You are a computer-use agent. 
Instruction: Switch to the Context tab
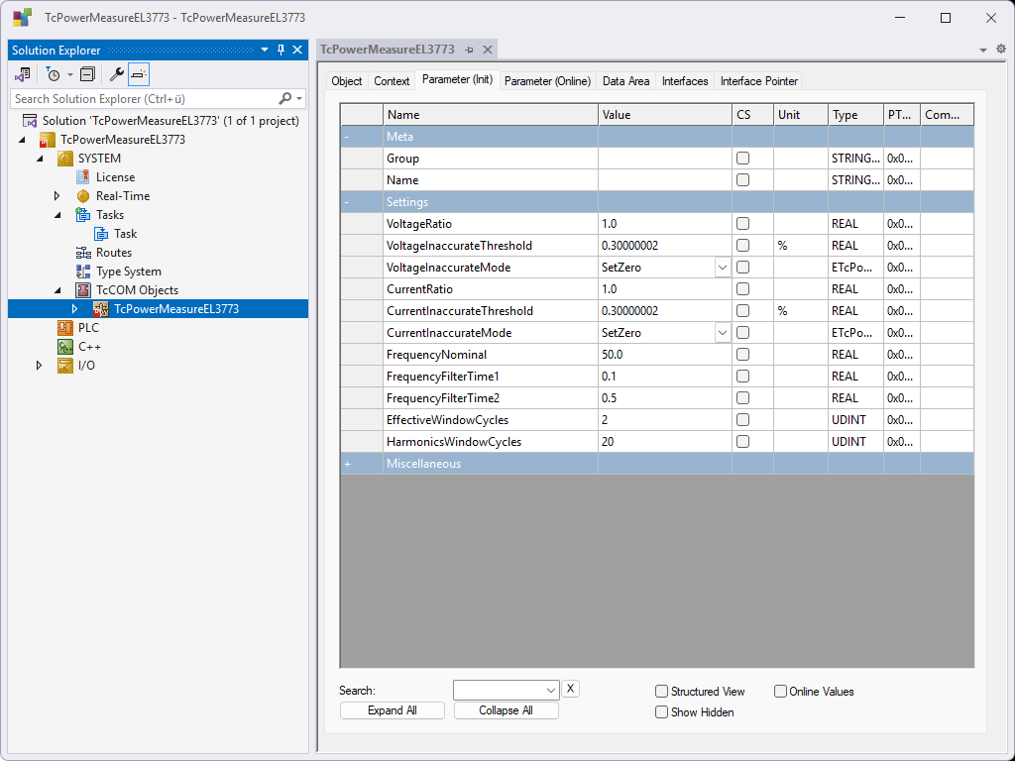point(392,81)
